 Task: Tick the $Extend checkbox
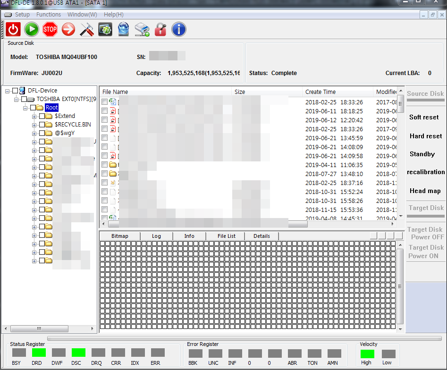pyautogui.click(x=42, y=116)
